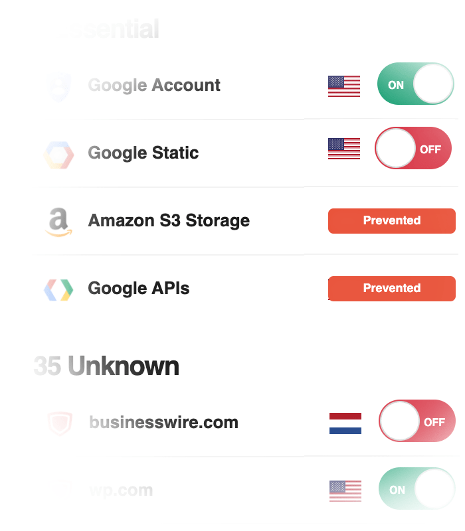
Task: Enable the Google Static toggle
Action: pyautogui.click(x=413, y=148)
